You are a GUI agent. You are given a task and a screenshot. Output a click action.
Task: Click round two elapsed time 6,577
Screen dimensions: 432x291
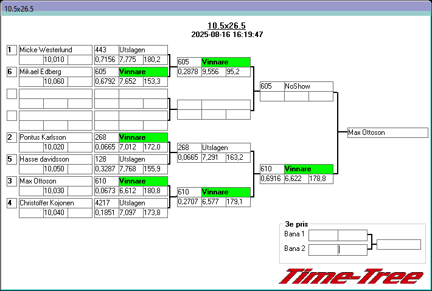click(x=214, y=202)
